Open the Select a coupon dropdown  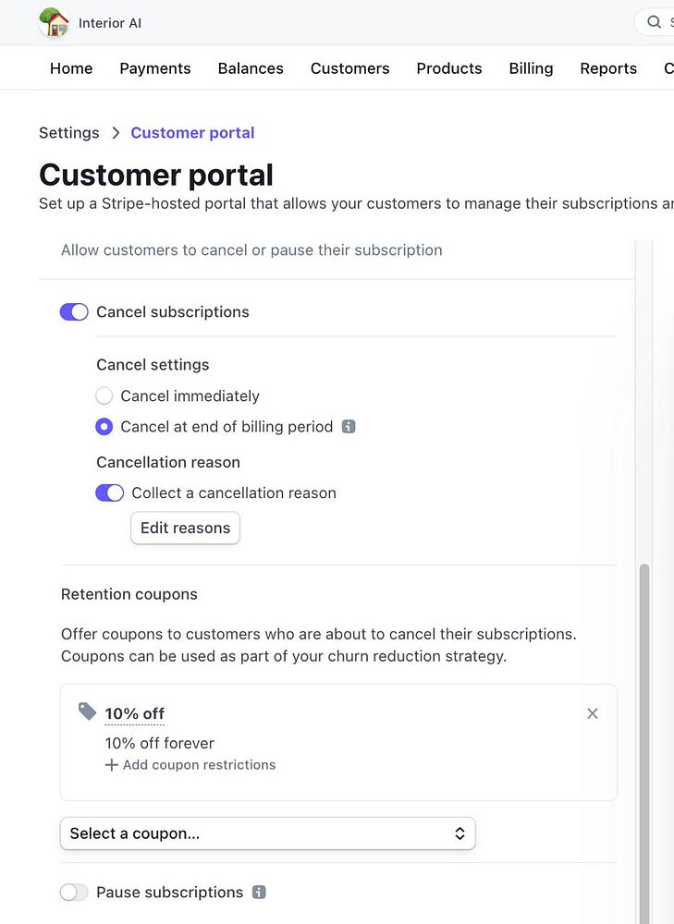[267, 833]
